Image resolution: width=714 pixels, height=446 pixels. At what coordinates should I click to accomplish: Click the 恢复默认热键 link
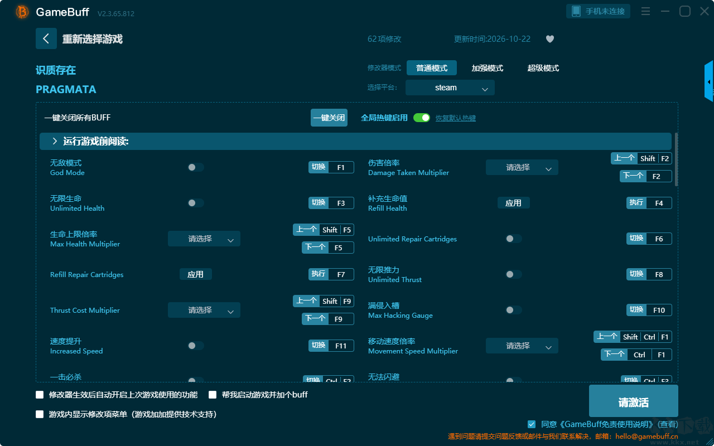pos(456,118)
